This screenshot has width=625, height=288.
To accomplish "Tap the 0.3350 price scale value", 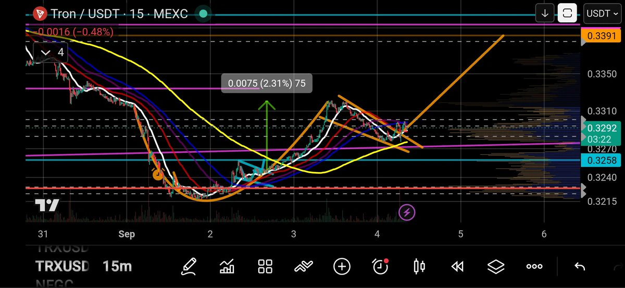I will click(602, 74).
